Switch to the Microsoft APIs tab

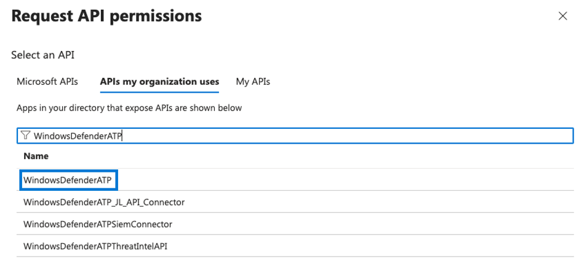(47, 82)
